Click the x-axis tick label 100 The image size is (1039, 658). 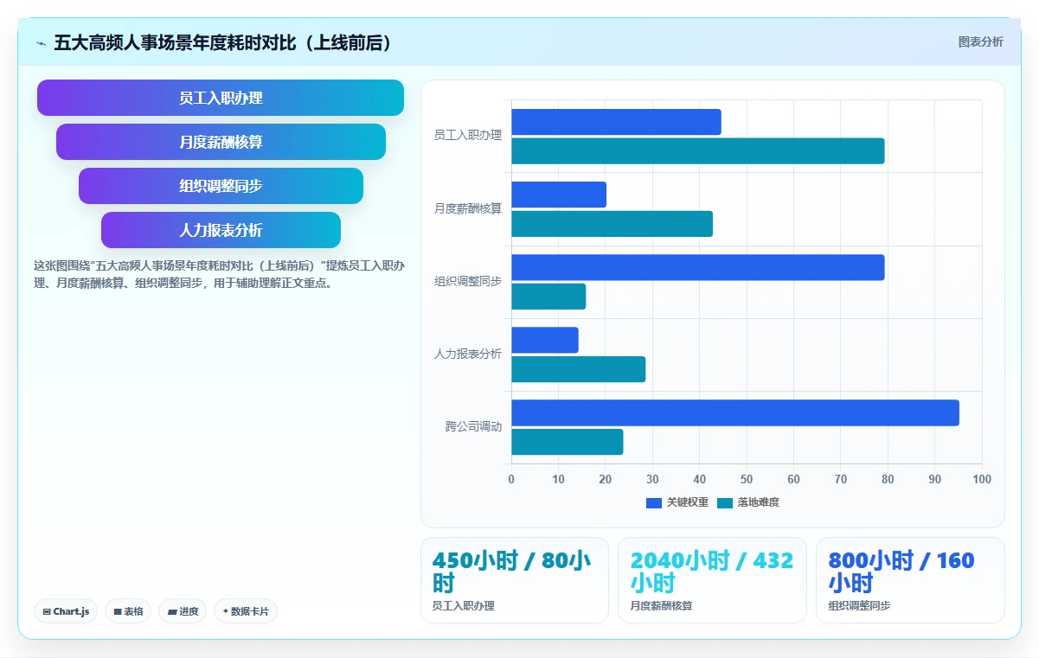point(982,479)
